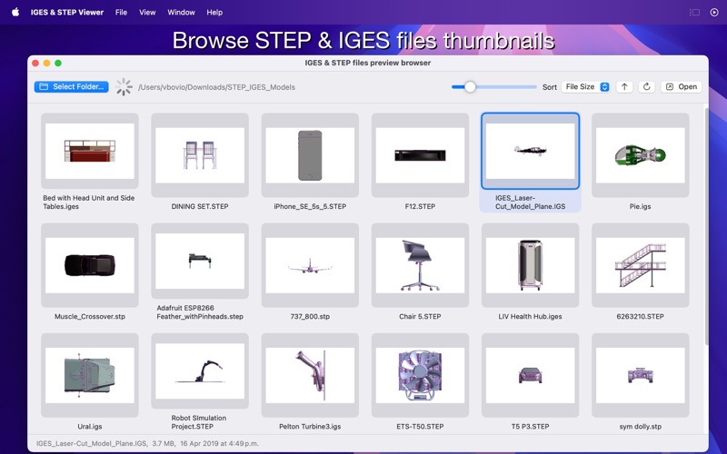This screenshot has height=454, width=727.
Task: Select F12.STEP thumbnail
Action: coord(420,155)
